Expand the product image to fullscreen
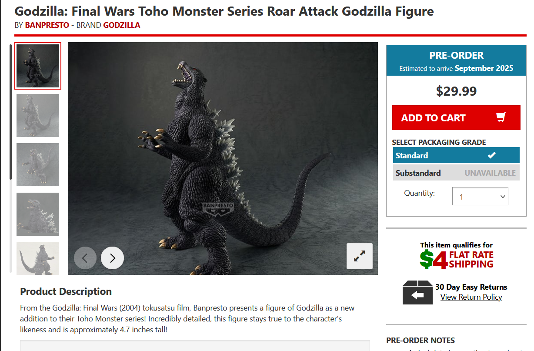This screenshot has width=534, height=351. [x=360, y=256]
